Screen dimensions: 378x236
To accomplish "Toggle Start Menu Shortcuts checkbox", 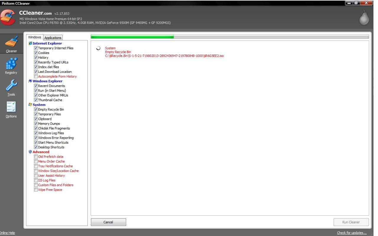I will coord(36,142).
